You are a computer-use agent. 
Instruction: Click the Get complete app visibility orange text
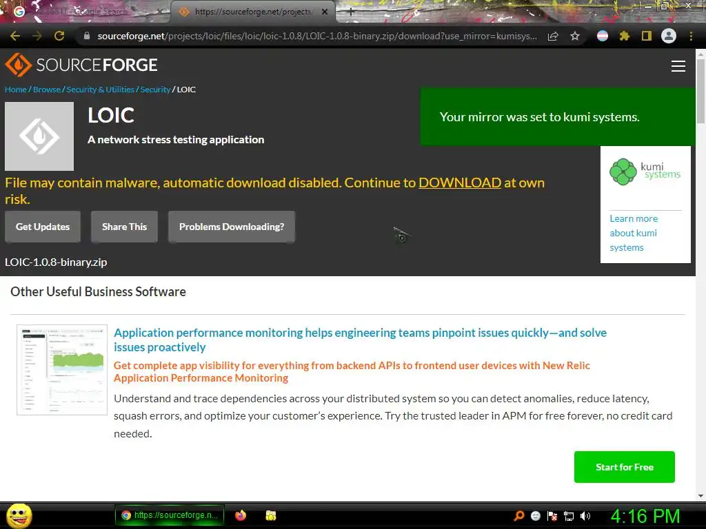pyautogui.click(x=352, y=371)
